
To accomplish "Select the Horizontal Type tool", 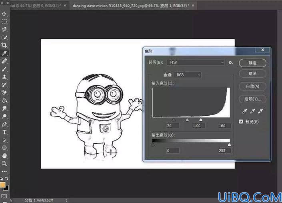I will 4,132.
